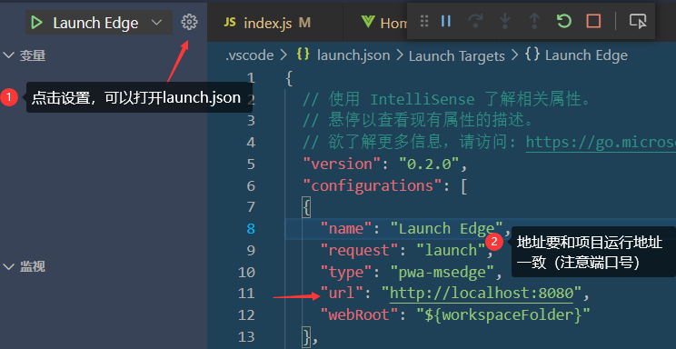Click the "pwa-msedge" value
The image size is (676, 349).
pos(442,272)
